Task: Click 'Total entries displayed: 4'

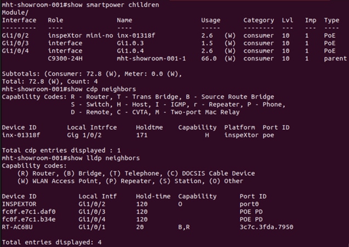Action: 52,242
